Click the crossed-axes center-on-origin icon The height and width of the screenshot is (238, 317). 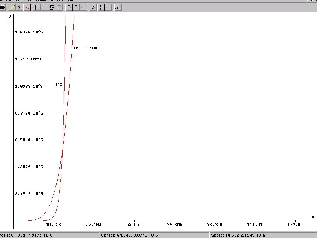click(44, 7)
